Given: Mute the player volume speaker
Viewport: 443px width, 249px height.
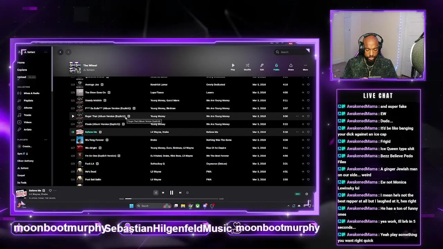Looking at the screenshot, I should [x=306, y=194].
